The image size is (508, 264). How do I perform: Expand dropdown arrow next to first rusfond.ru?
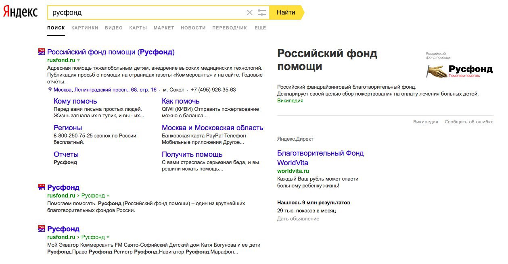click(79, 60)
